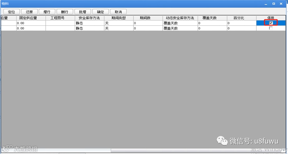Close the 物料 window
Screen dimensions: 288x154
[x=281, y=4]
